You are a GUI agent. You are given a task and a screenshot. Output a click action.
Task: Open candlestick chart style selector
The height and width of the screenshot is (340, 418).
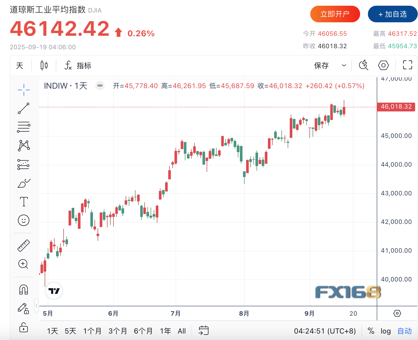(44, 65)
